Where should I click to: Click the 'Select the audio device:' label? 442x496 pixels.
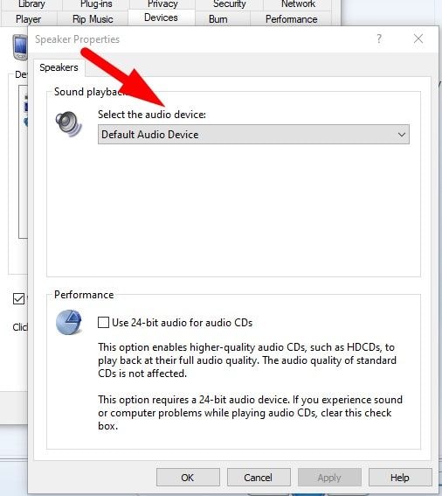coord(152,115)
